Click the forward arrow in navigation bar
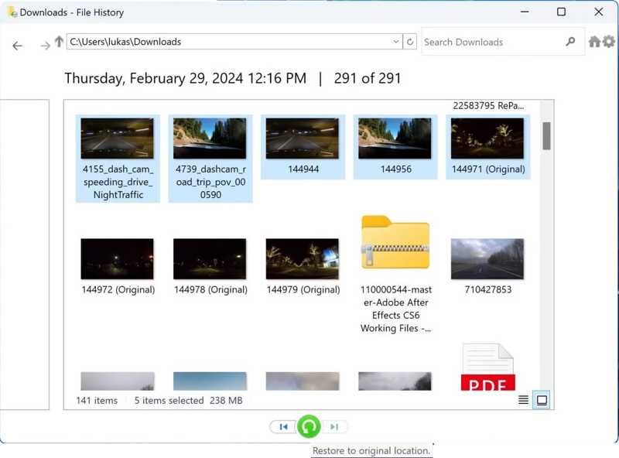Screen dimensions: 619x458 pos(46,46)
